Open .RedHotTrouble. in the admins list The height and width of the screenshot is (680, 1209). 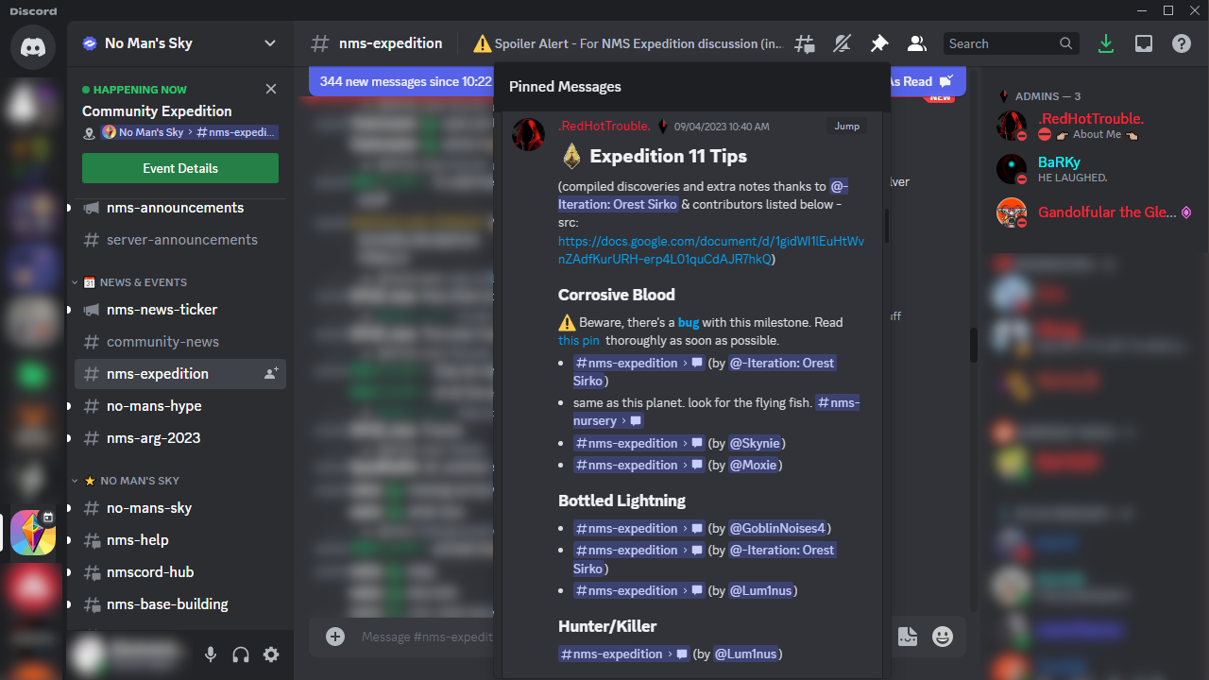(1092, 126)
